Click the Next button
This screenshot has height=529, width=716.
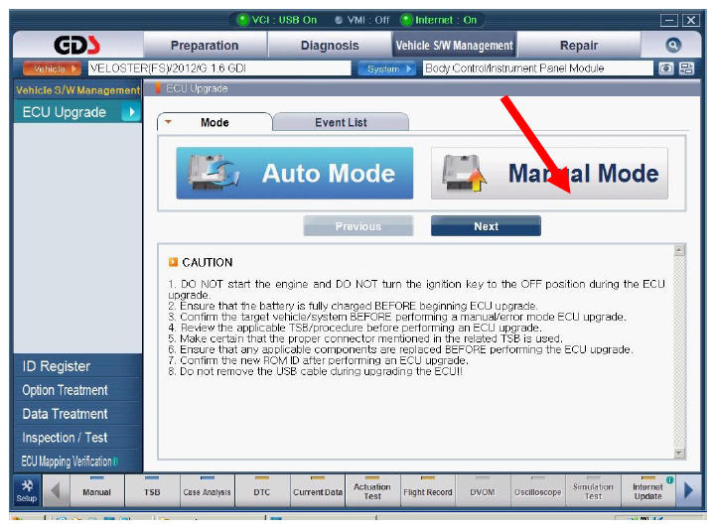486,226
